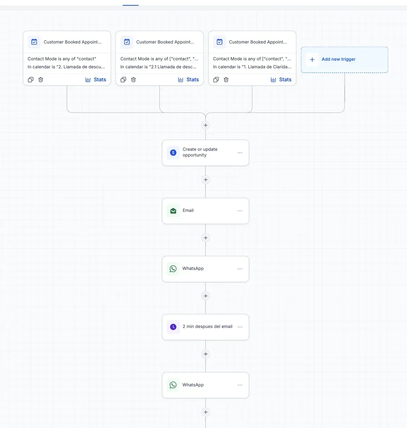The width and height of the screenshot is (407, 428).
Task: Open options menu for first WhatsApp step
Action: click(240, 269)
